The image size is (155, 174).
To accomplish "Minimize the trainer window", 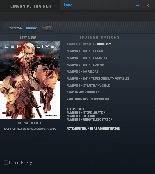I will [x=138, y=5].
